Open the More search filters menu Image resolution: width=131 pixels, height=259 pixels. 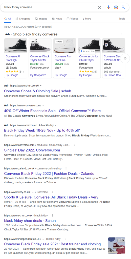[87, 19]
